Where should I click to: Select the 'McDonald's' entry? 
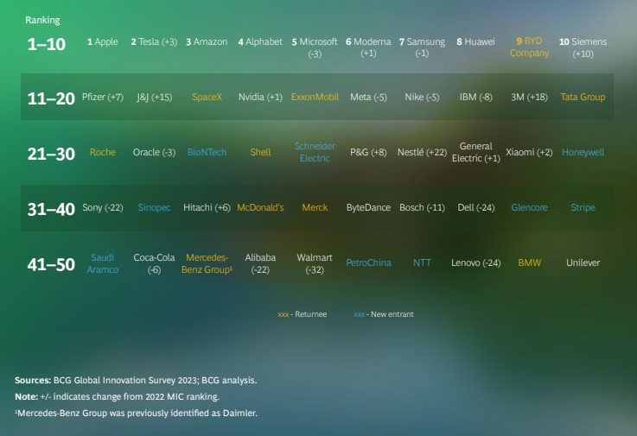(x=260, y=207)
